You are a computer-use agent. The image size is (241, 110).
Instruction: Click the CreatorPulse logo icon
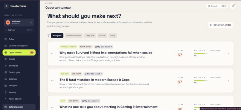[x=6, y=6]
